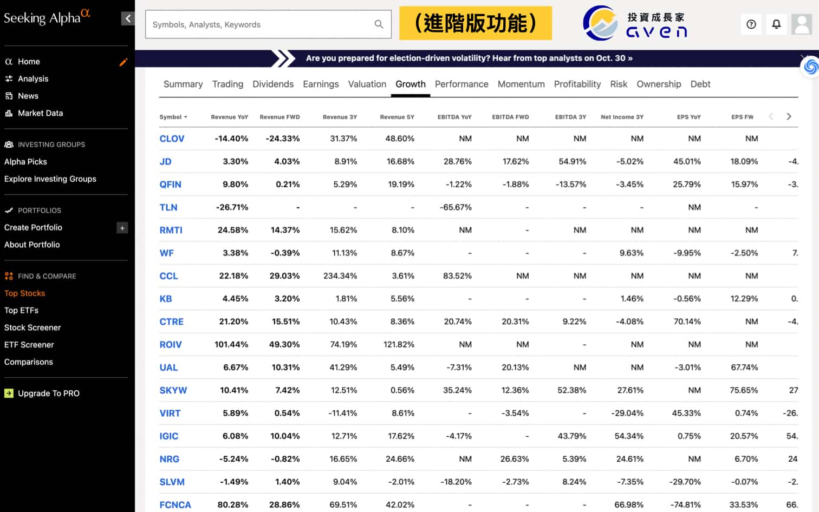Open Top ETFs in sidebar
The height and width of the screenshot is (512, 819).
[21, 311]
